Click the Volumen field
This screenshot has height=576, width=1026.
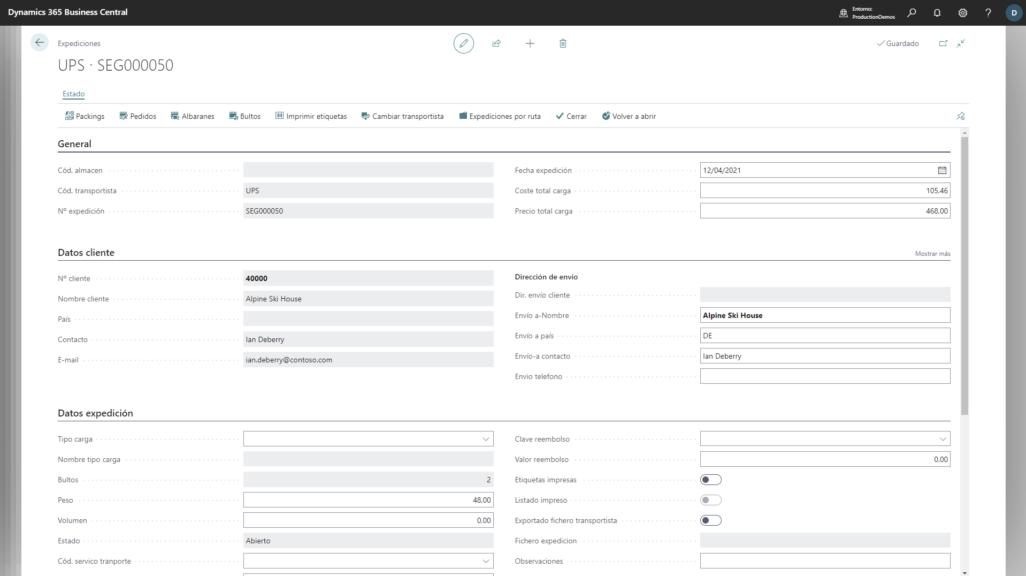coord(368,520)
